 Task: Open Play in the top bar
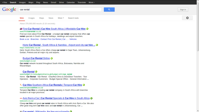pyautogui.click(x=38, y=2)
